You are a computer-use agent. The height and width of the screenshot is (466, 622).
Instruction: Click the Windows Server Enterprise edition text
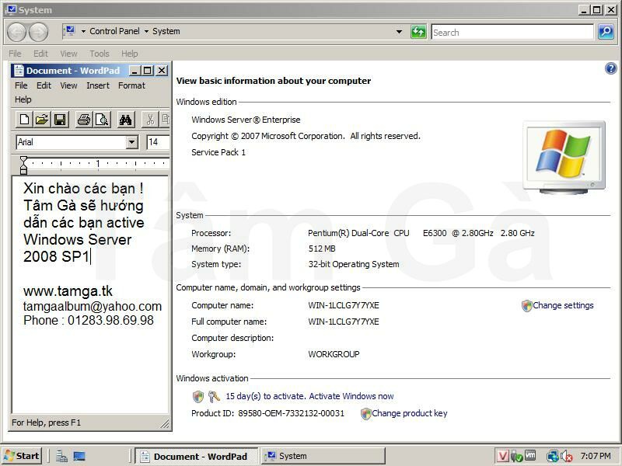[x=246, y=120]
